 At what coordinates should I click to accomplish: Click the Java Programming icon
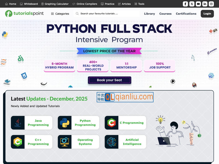point(18,123)
